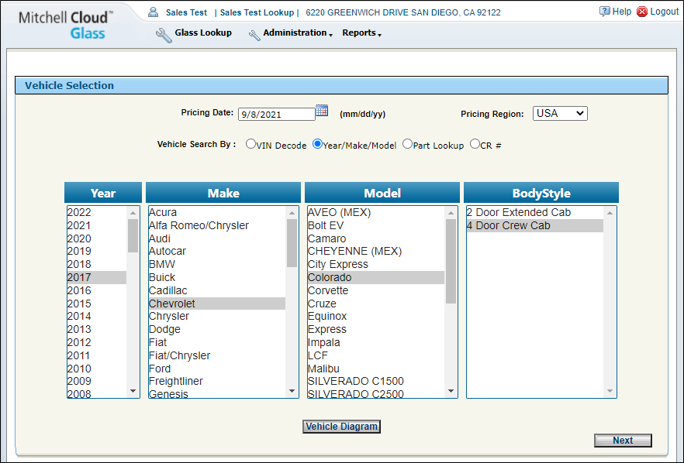This screenshot has width=684, height=463.
Task: Select year 2010 in the Year list
Action: point(97,369)
